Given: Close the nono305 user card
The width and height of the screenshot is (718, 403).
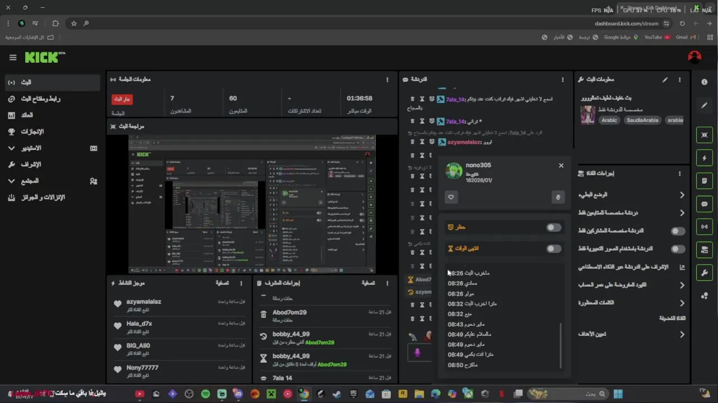Looking at the screenshot, I should point(561,165).
